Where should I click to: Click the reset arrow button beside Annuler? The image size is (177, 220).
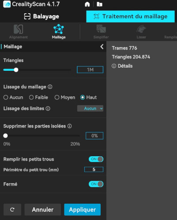12,209
